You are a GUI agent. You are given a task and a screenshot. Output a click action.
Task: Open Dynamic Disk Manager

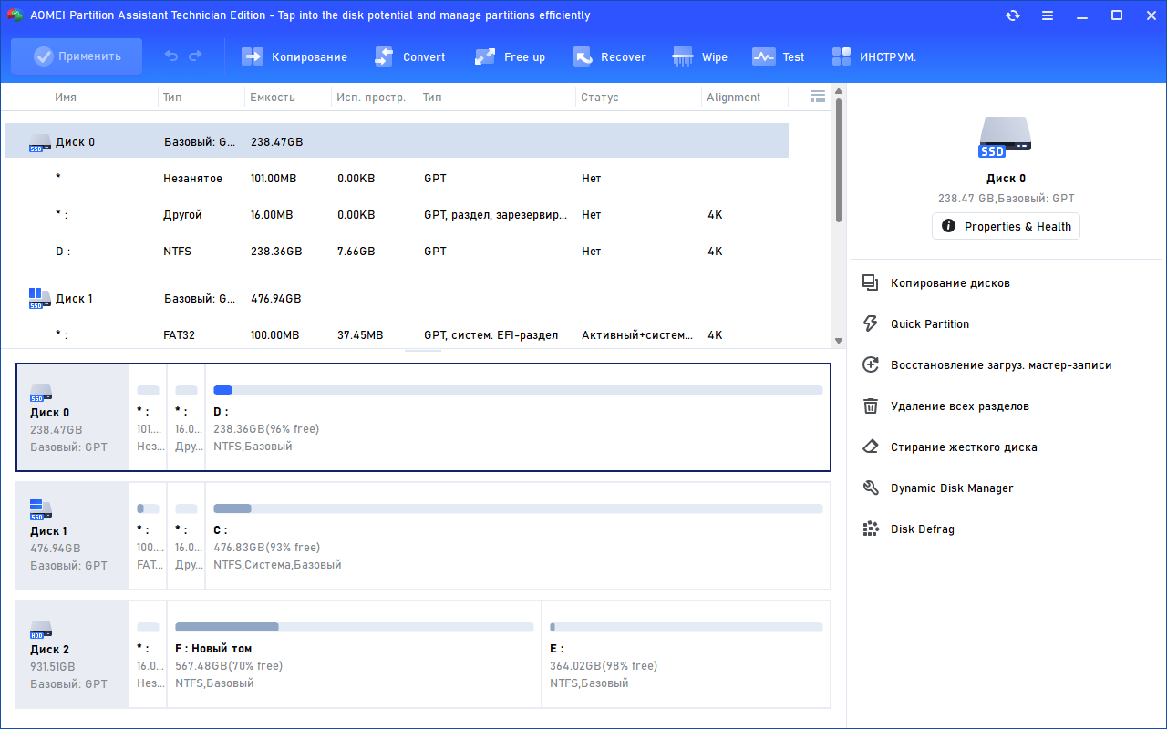click(x=952, y=488)
